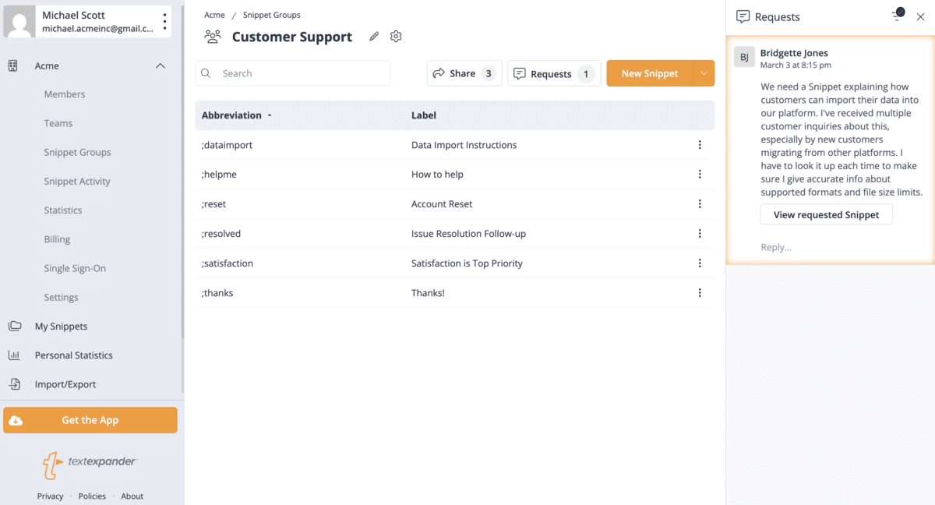935x505 pixels.
Task: Click the Share button
Action: (464, 73)
